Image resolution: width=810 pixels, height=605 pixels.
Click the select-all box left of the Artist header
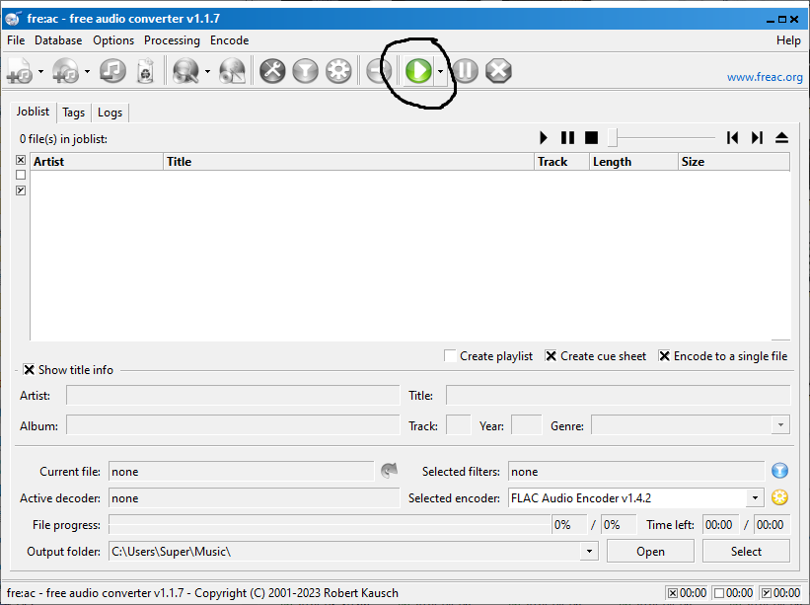[x=21, y=160]
